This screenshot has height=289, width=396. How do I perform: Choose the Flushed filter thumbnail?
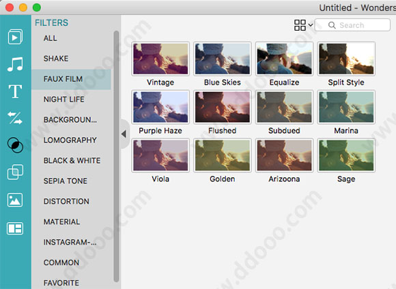click(223, 107)
